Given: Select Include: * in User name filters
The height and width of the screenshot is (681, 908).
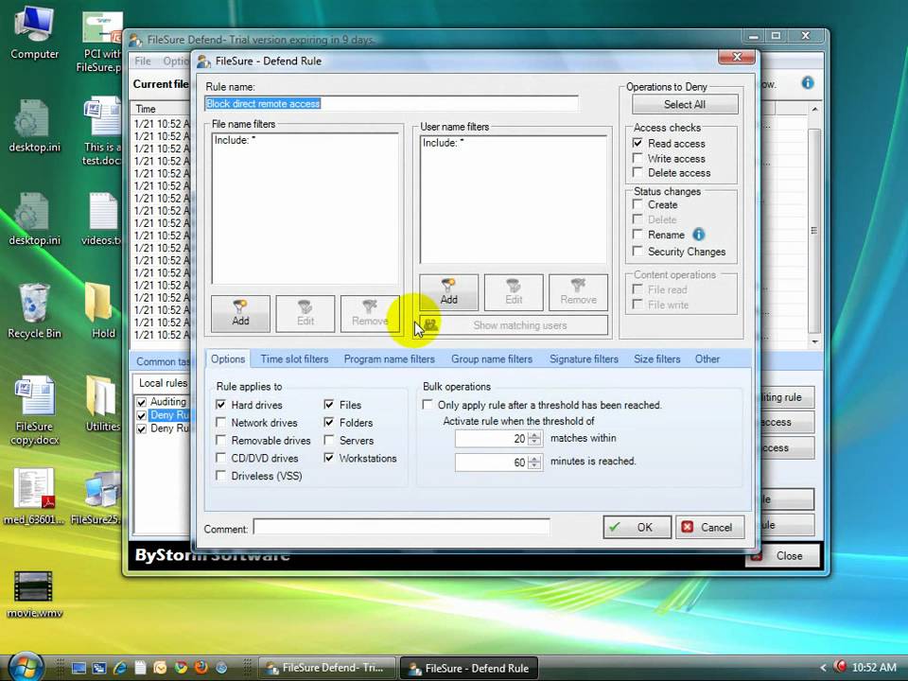Looking at the screenshot, I should tap(443, 143).
